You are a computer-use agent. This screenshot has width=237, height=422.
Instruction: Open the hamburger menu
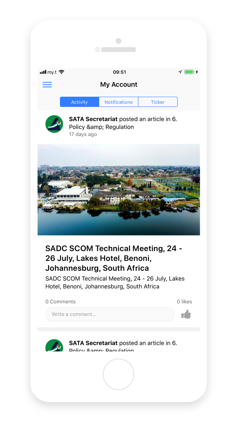click(47, 84)
